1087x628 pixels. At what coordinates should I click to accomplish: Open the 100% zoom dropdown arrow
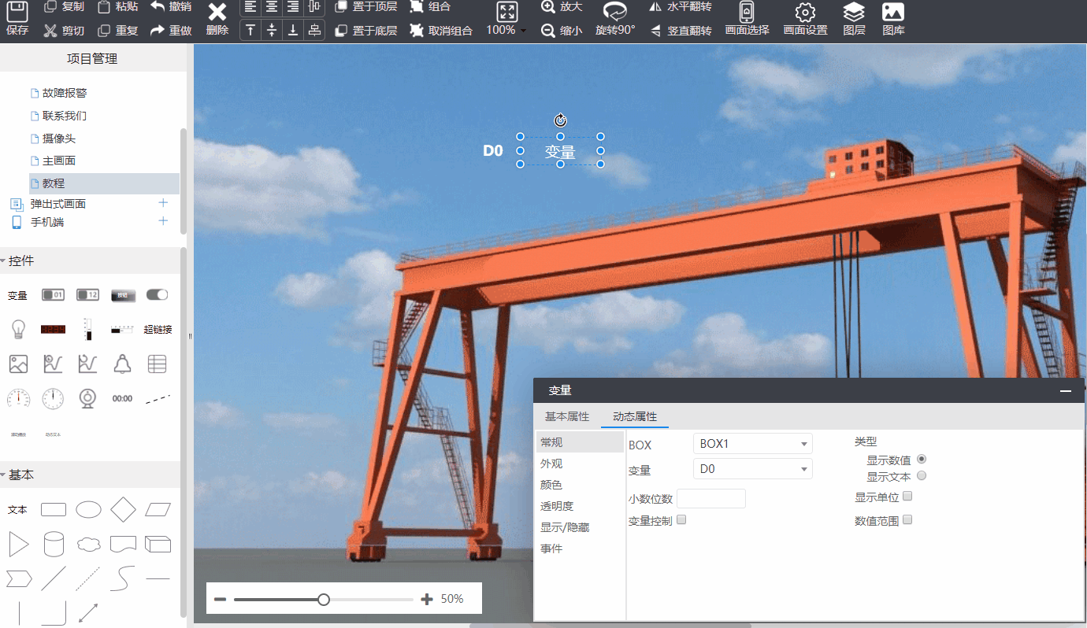(x=523, y=31)
